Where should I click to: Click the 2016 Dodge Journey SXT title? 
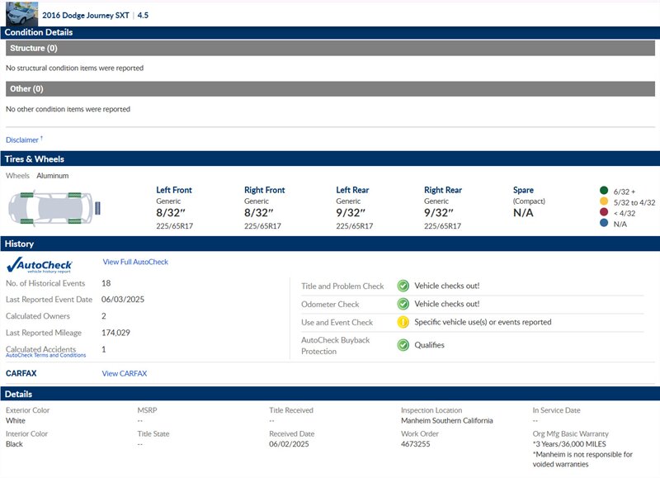(x=83, y=15)
